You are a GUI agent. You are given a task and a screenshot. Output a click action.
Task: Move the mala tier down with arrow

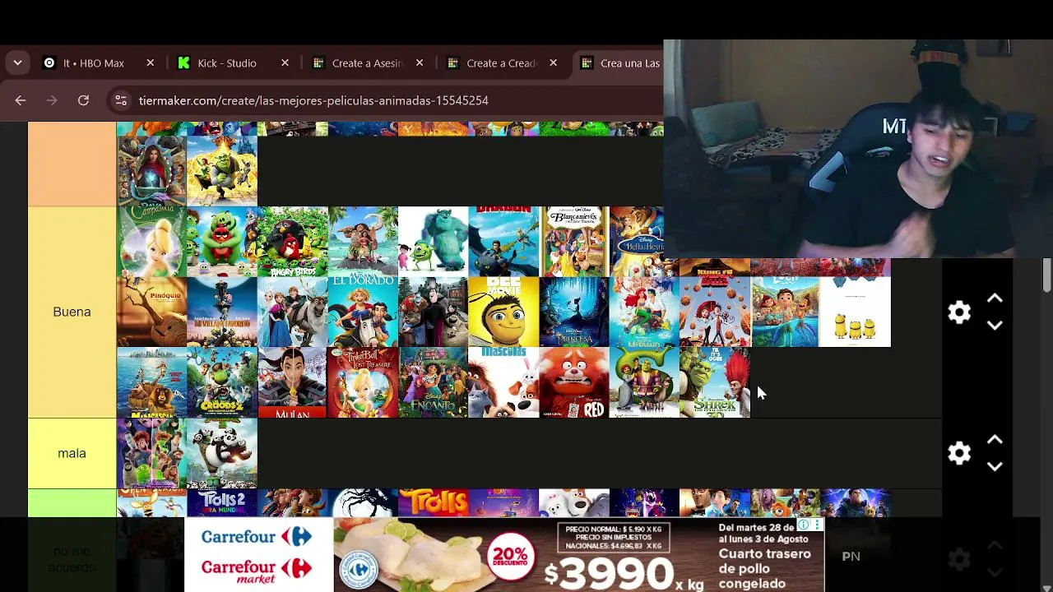click(x=995, y=466)
